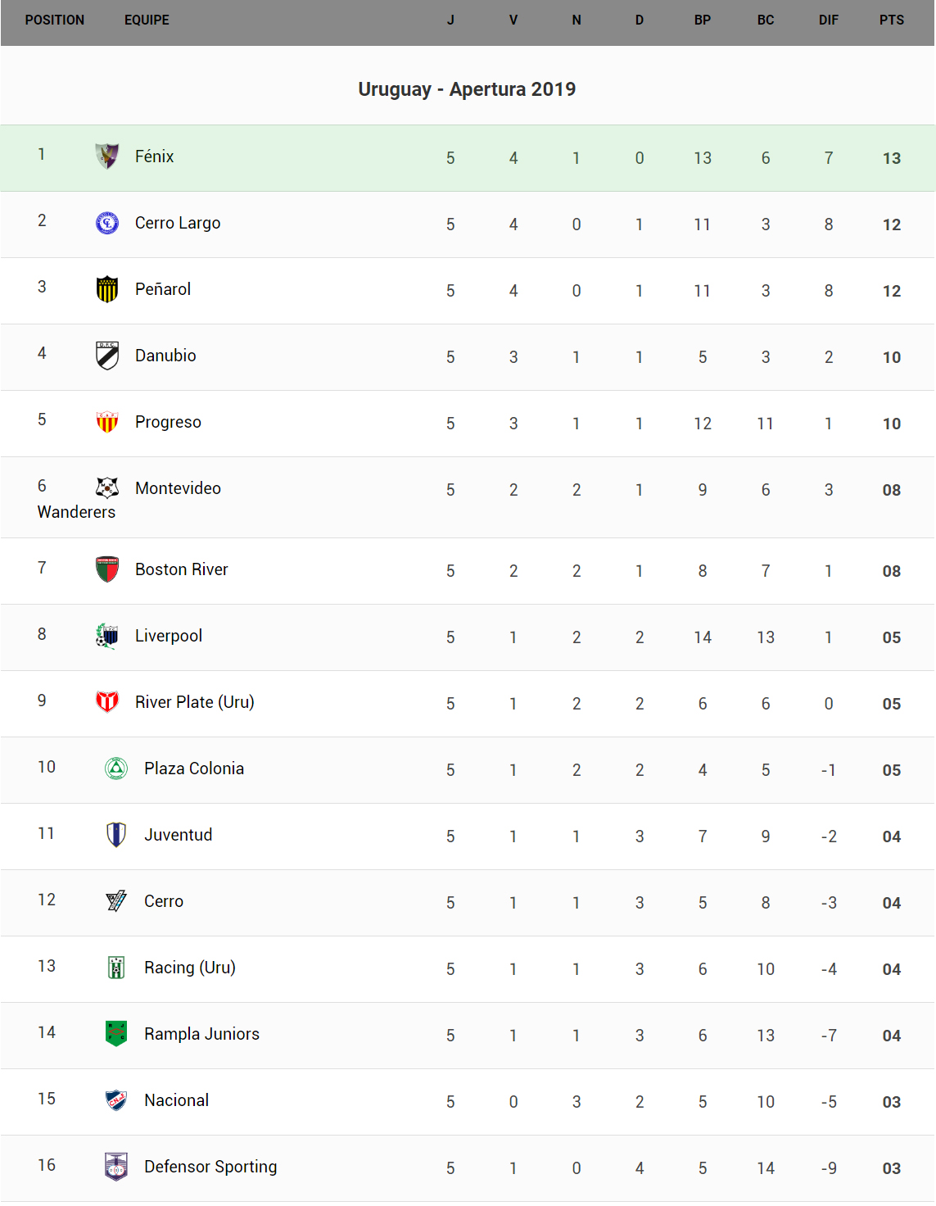Click the Racing (Uru) team name
Image resolution: width=936 pixels, height=1206 pixels.
(190, 968)
